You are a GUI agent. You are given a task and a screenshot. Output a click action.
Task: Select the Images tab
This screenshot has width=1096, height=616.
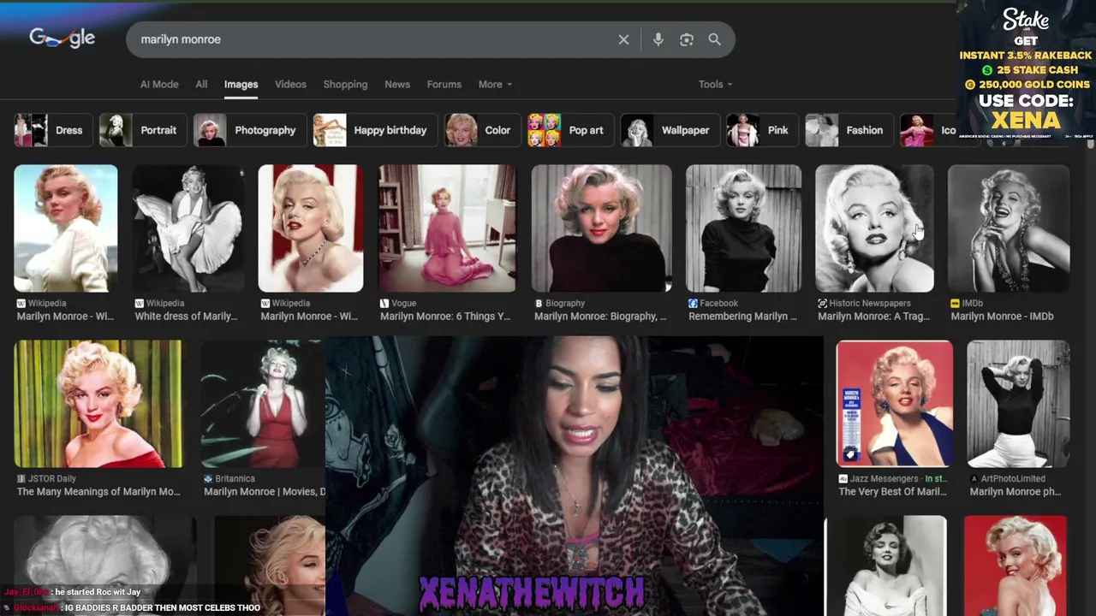[x=241, y=84]
